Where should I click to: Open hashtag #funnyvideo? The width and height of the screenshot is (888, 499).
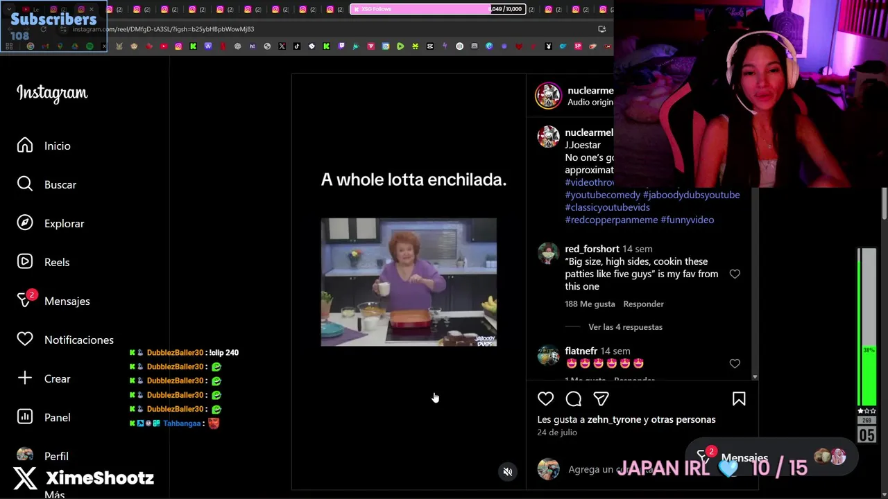pyautogui.click(x=687, y=220)
